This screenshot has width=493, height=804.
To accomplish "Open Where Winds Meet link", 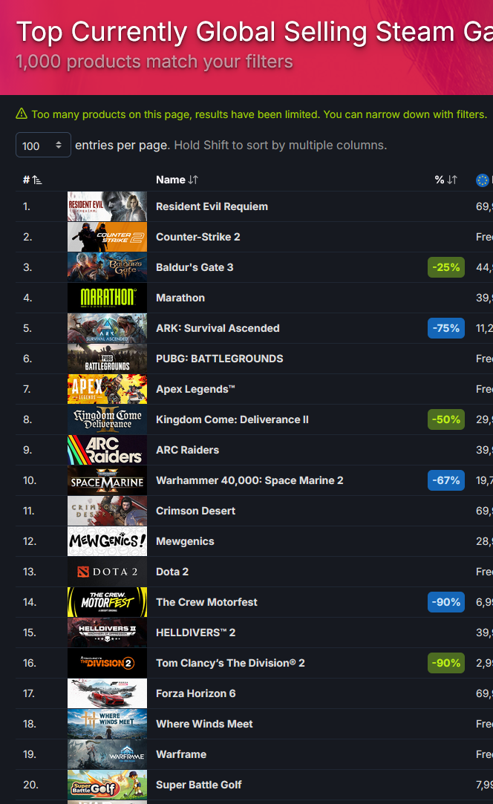I will pos(204,724).
